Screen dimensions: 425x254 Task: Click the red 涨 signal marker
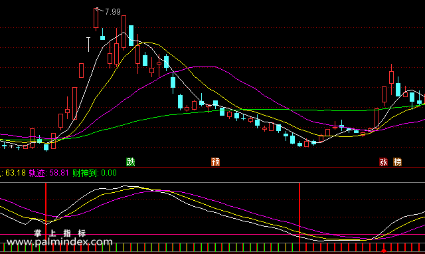tap(383, 162)
